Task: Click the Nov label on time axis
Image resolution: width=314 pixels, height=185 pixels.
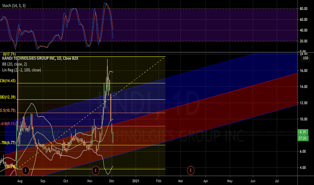Action: point(90,181)
